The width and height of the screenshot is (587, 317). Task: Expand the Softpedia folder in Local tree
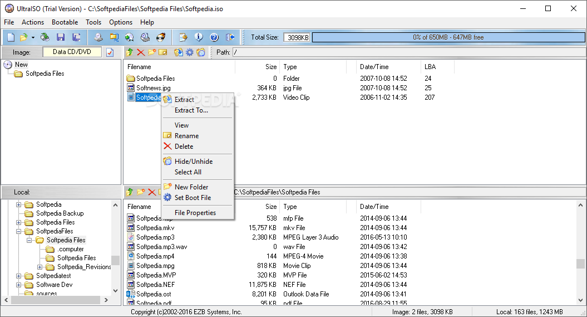(18, 204)
